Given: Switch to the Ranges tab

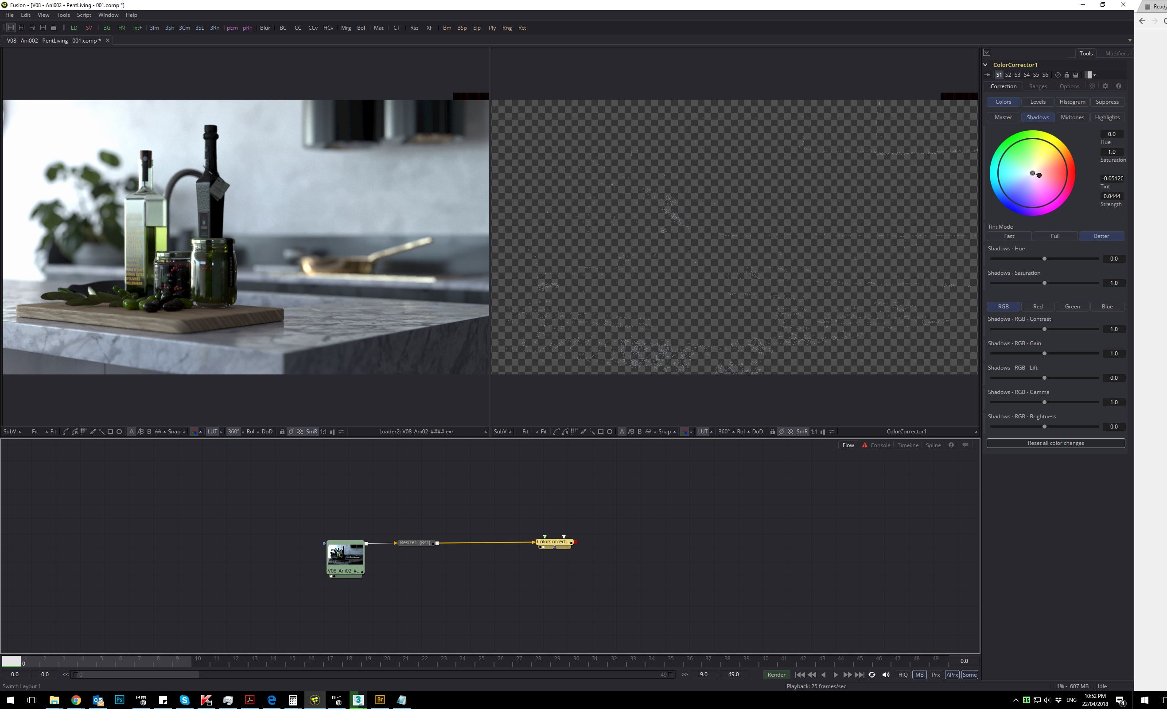Looking at the screenshot, I should (x=1038, y=86).
